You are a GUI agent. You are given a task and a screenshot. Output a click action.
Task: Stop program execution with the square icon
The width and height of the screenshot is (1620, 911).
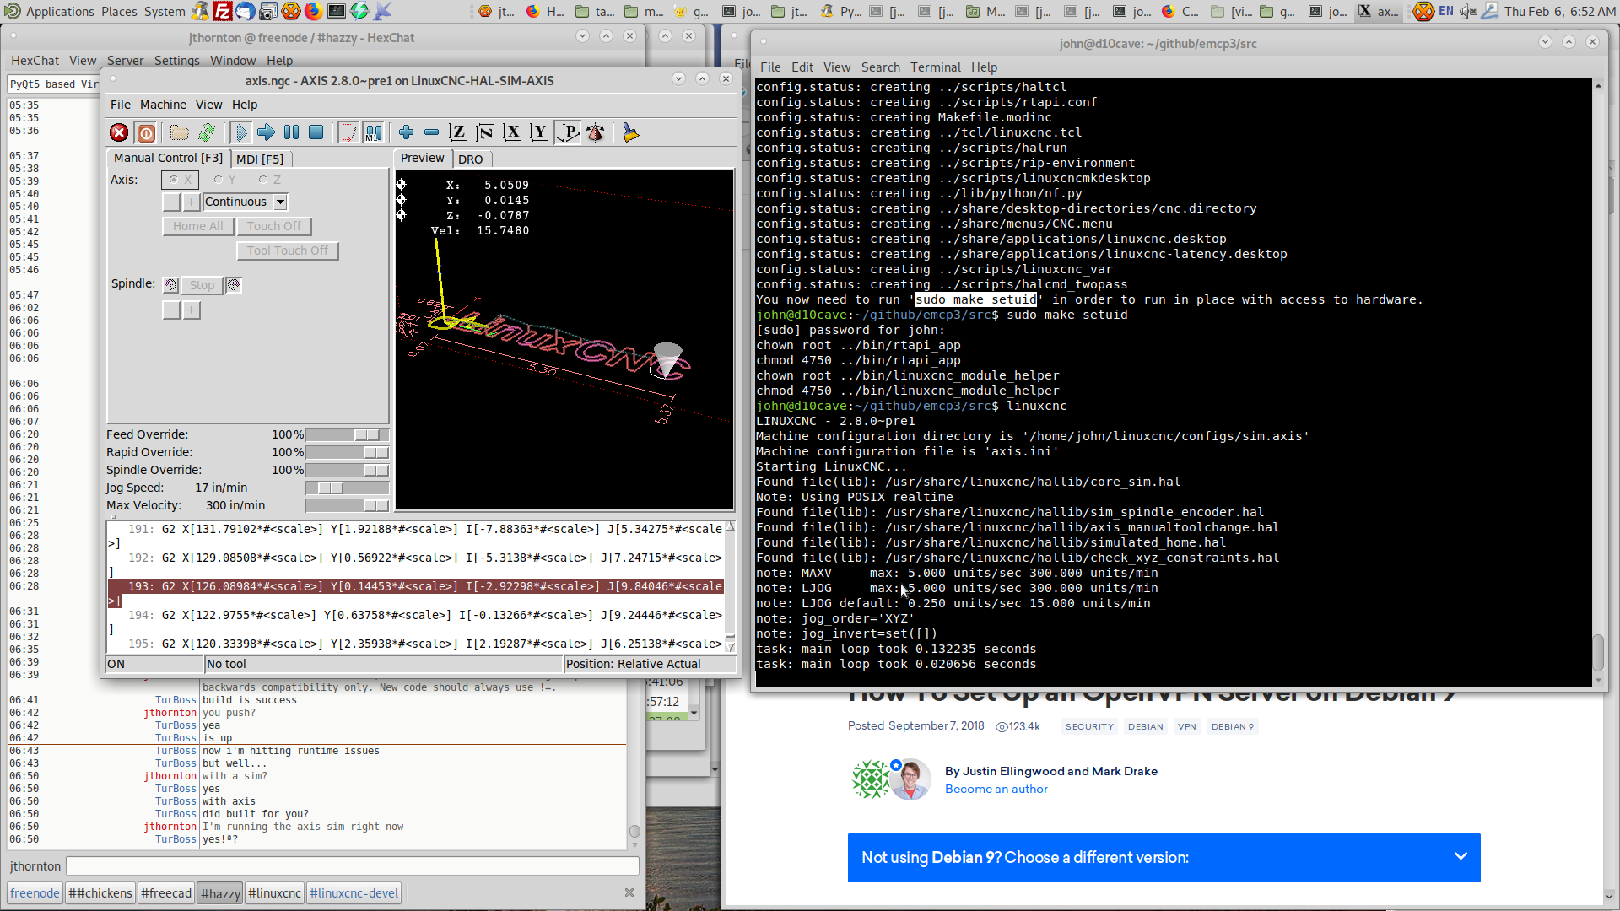point(316,132)
